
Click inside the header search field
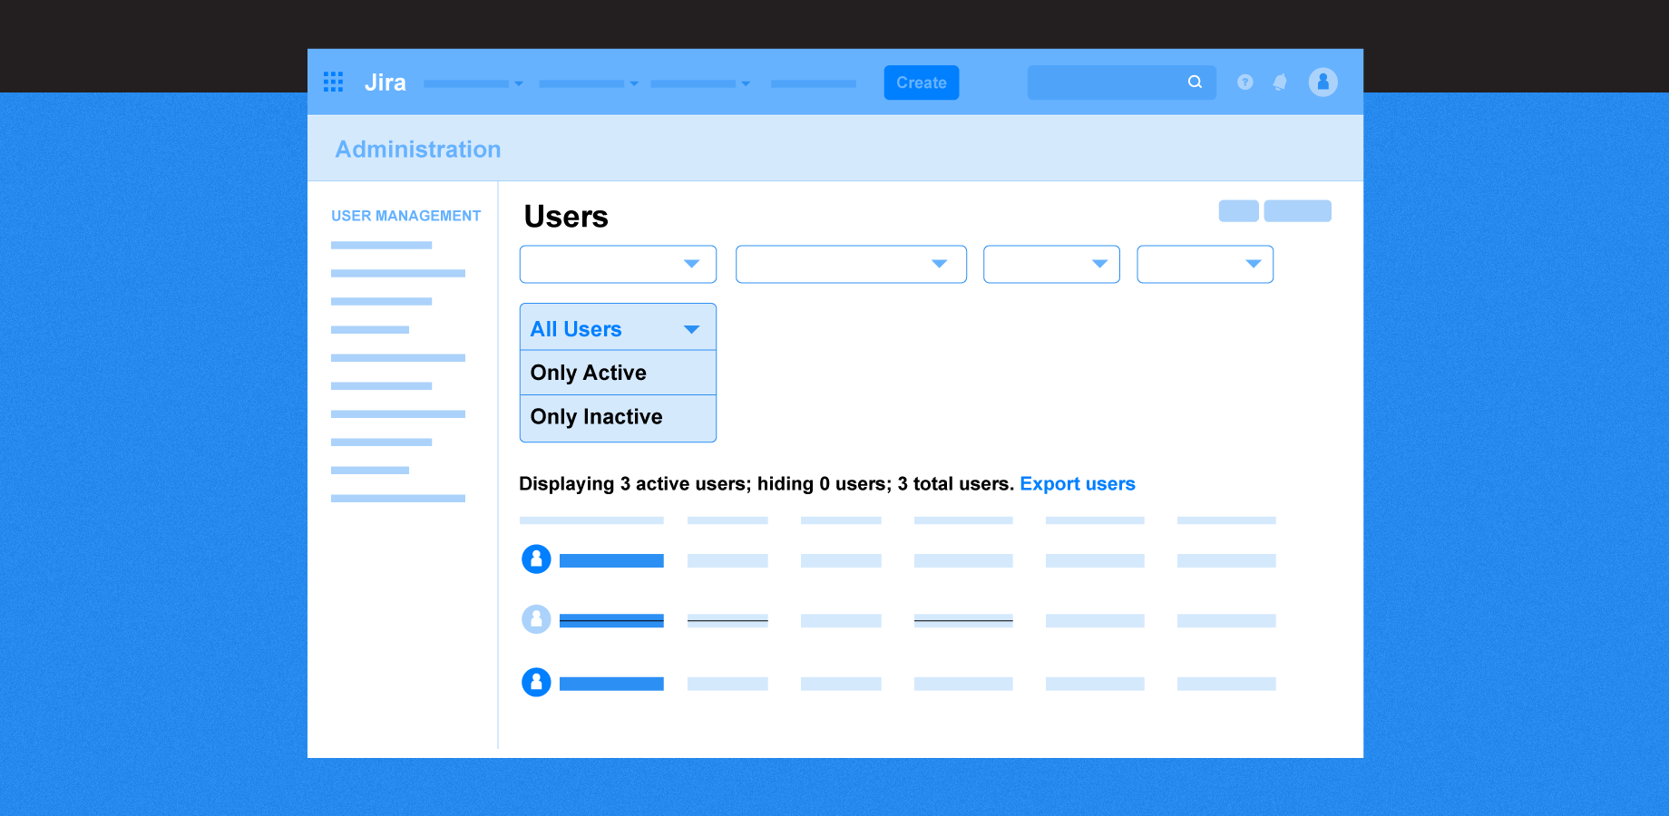1122,83
